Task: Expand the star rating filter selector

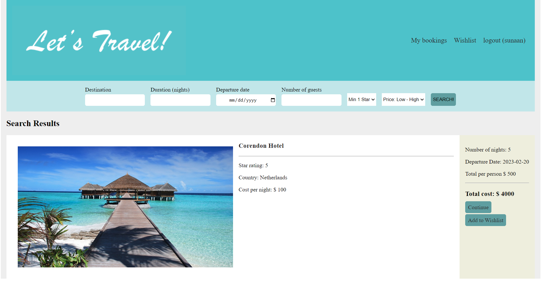Action: [x=361, y=99]
